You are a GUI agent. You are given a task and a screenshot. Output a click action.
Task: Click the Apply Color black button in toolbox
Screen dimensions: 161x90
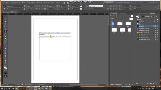5,73
